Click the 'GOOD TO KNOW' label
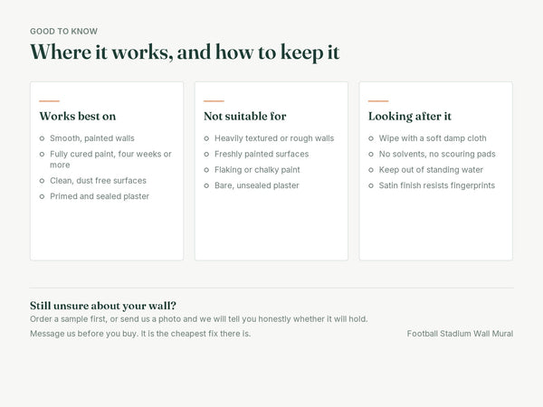Image resolution: width=543 pixels, height=407 pixels. pos(63,31)
